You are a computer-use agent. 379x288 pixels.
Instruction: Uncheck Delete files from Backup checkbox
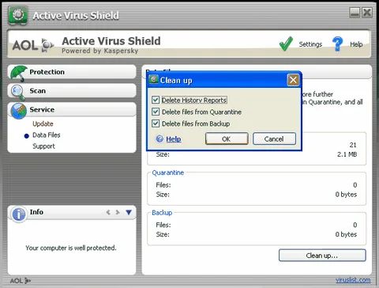[156, 123]
